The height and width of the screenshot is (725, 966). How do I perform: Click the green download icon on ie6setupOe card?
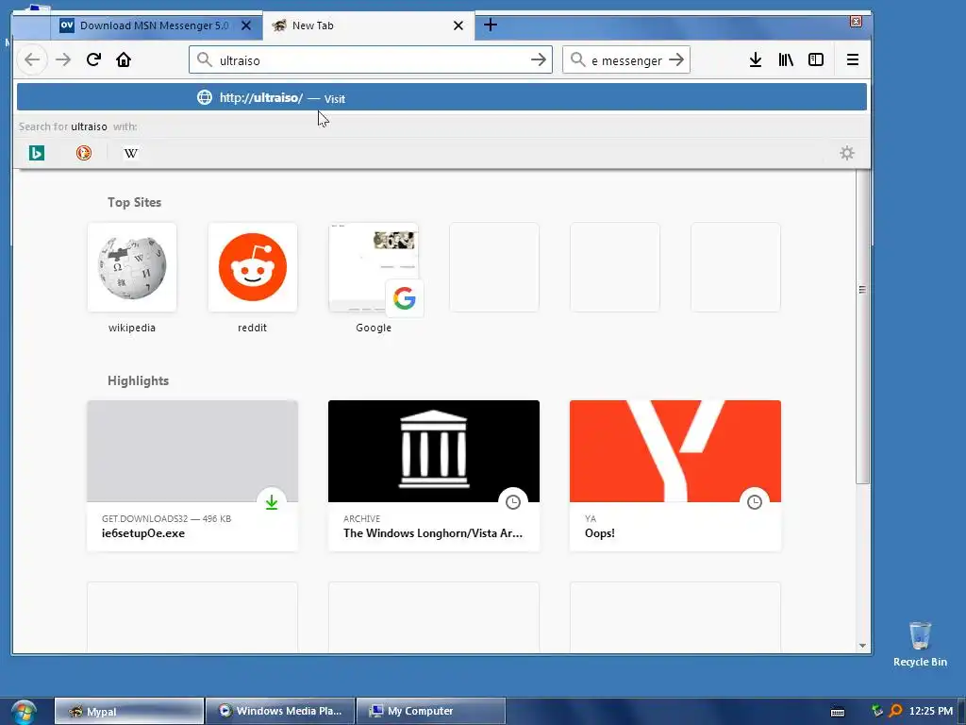tap(271, 502)
